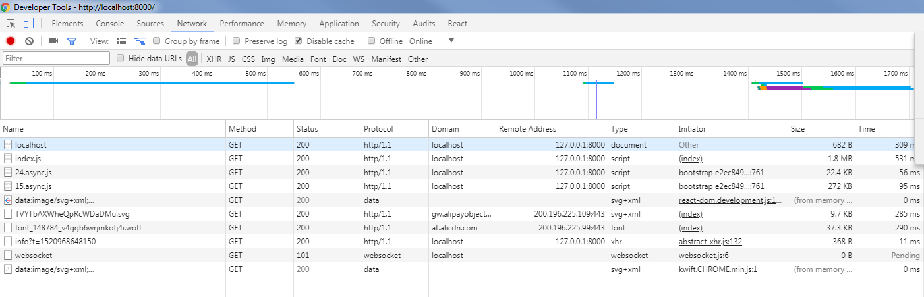This screenshot has width=924, height=297.
Task: Filter requests by CSS type
Action: (248, 59)
